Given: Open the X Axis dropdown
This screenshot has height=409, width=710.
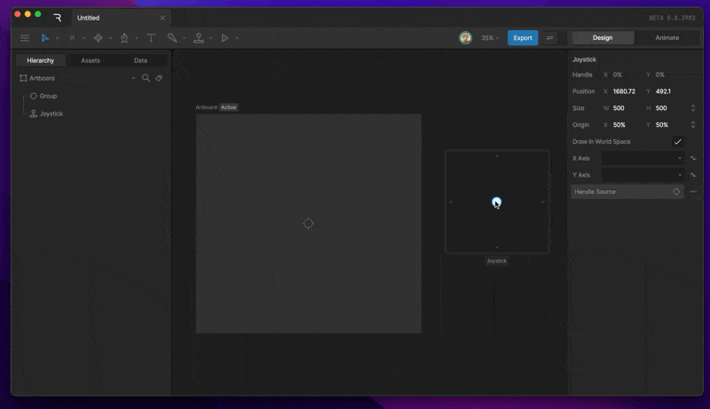Looking at the screenshot, I should click(x=643, y=158).
